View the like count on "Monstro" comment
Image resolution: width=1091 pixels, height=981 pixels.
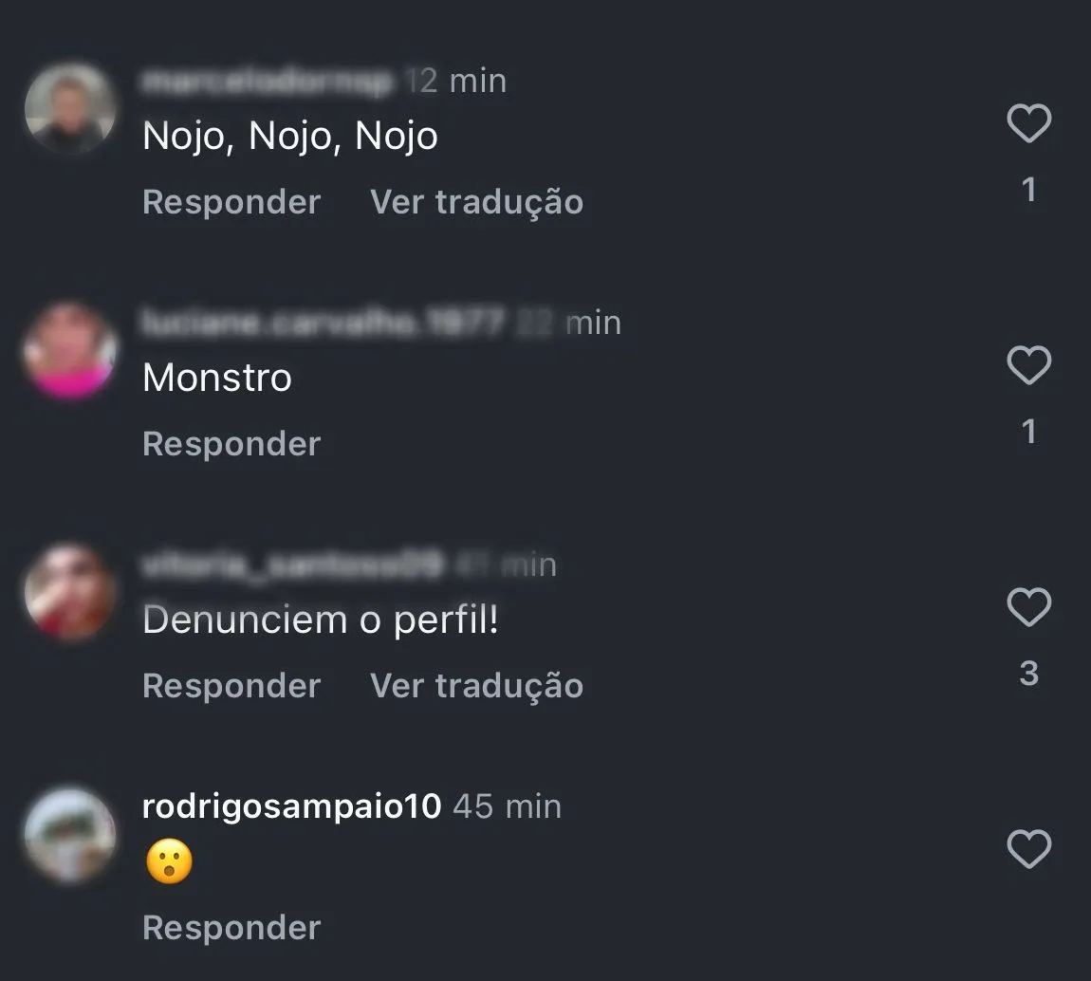tap(1029, 432)
